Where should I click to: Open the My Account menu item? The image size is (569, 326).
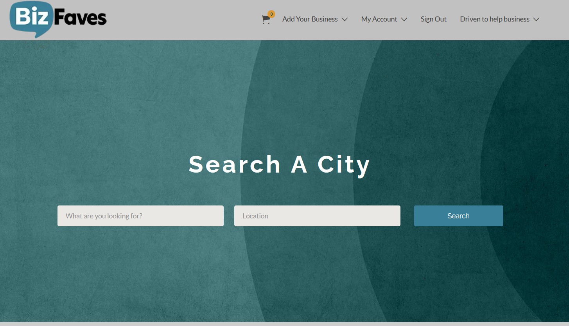coord(379,19)
